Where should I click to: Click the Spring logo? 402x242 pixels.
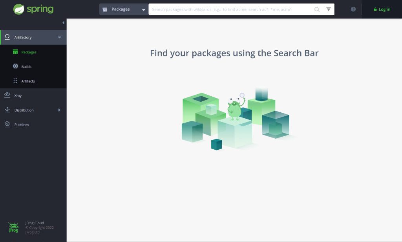pyautogui.click(x=33, y=9)
